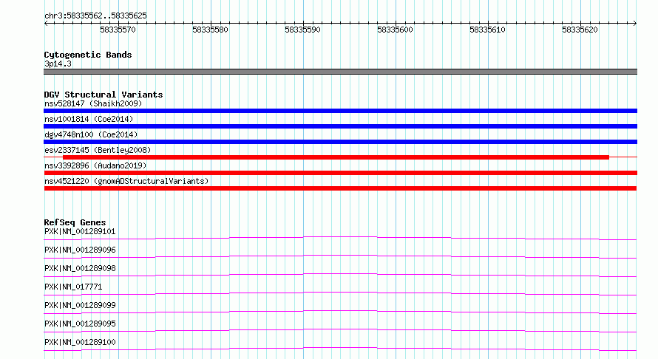Select the red bar for nsv3392896
Screen dimensions: 658x359
(x=340, y=173)
